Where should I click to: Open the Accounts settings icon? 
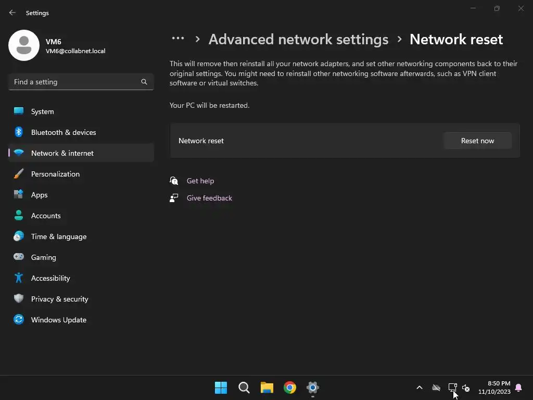[19, 216]
